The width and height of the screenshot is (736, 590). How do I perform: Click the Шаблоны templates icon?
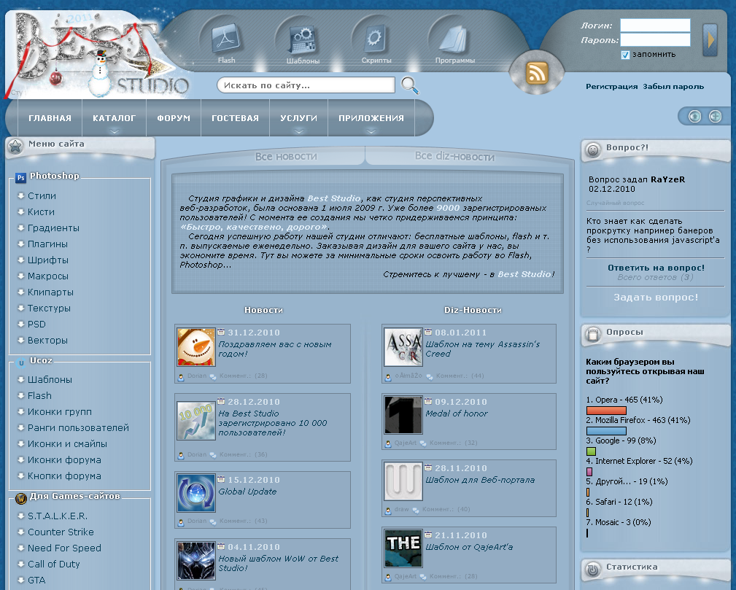303,39
